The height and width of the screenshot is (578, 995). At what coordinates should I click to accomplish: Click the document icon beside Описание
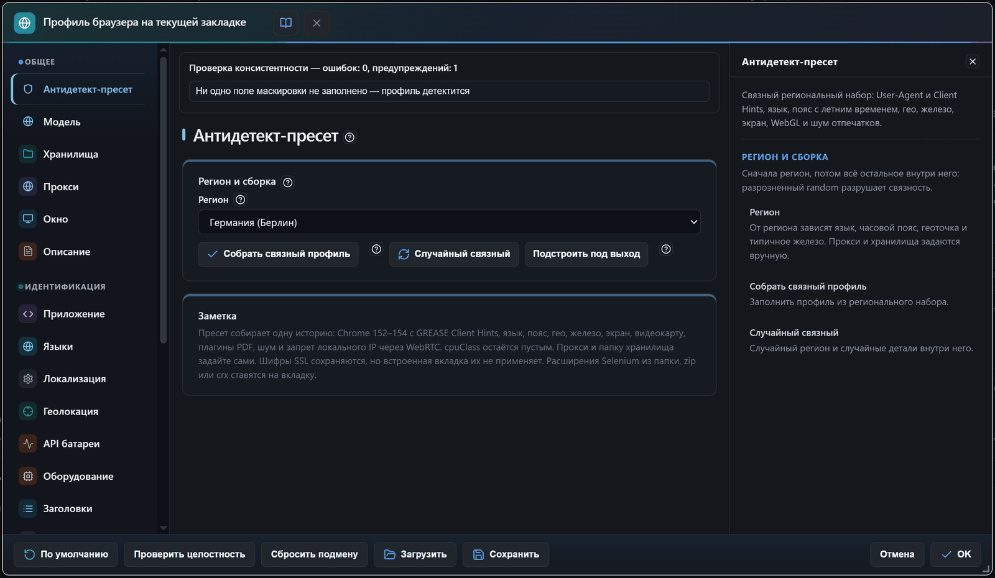[28, 252]
